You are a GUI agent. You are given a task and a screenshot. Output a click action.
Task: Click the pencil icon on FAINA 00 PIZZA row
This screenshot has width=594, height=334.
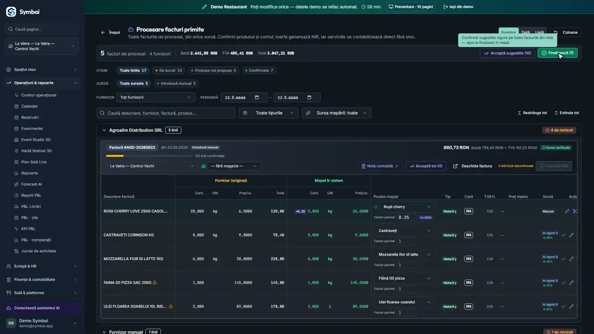point(571,283)
